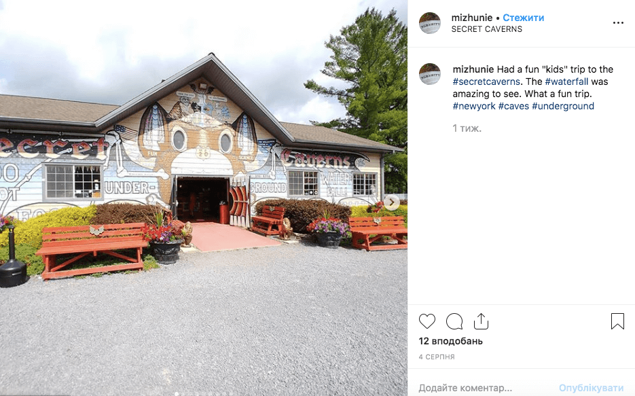Click the Опублікувати post button

[592, 388]
